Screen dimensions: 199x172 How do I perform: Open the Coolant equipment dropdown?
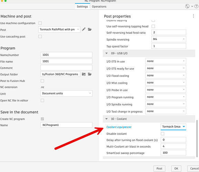tap(173, 127)
